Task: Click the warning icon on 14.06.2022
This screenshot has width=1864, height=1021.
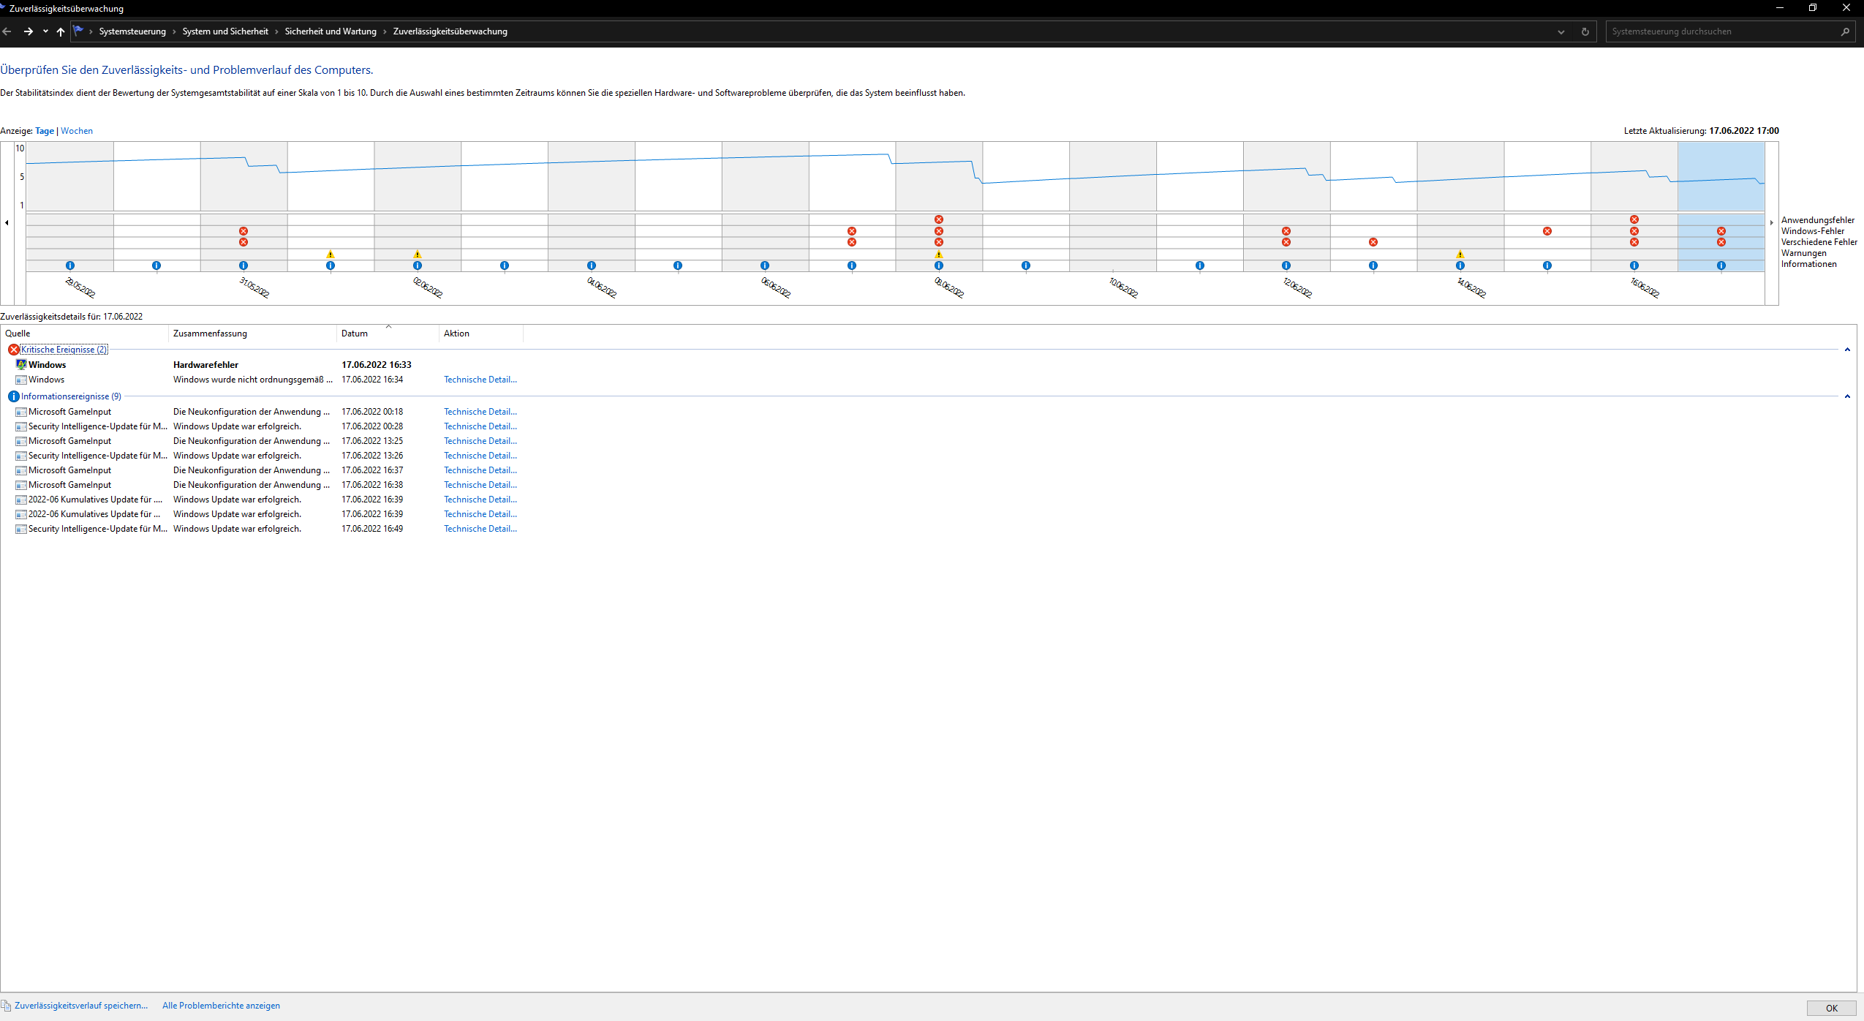Action: tap(1460, 255)
